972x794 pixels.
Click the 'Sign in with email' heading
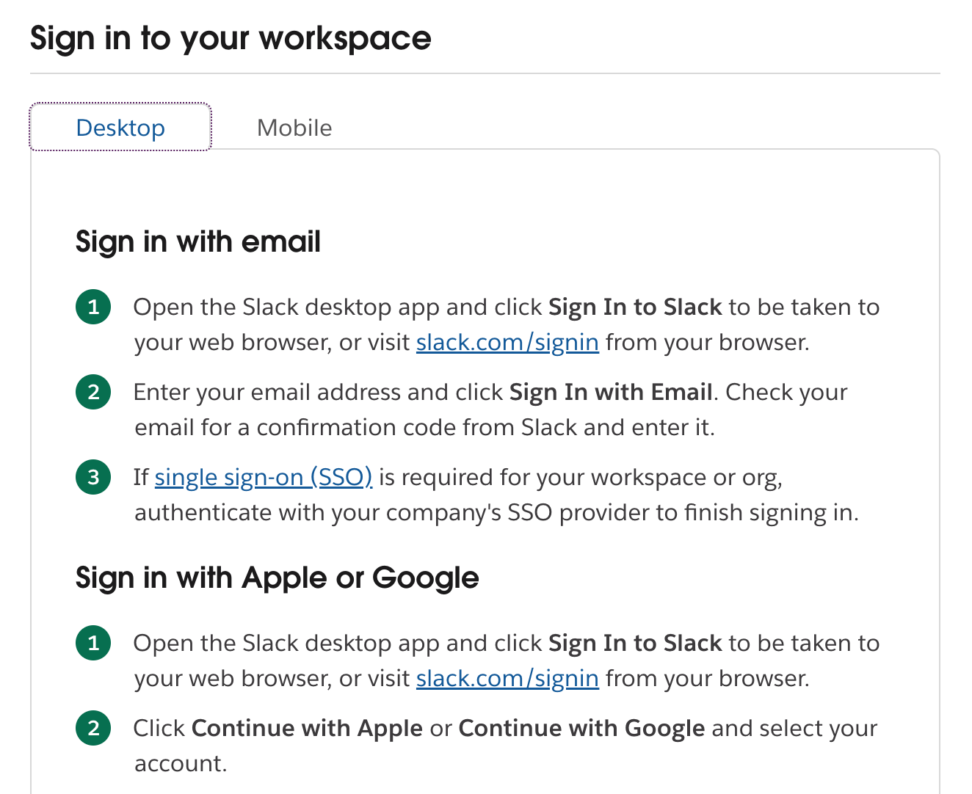click(198, 242)
